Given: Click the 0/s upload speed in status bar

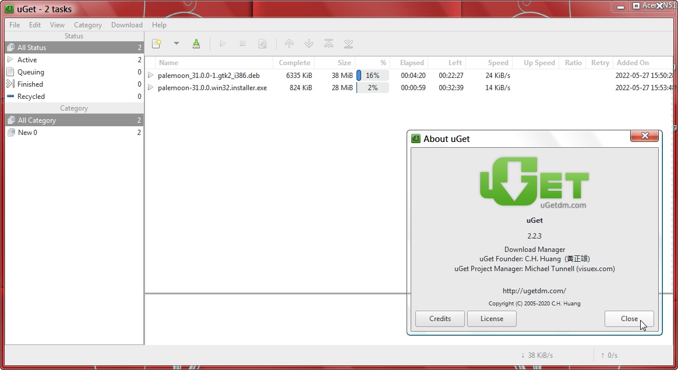Looking at the screenshot, I should coord(609,355).
